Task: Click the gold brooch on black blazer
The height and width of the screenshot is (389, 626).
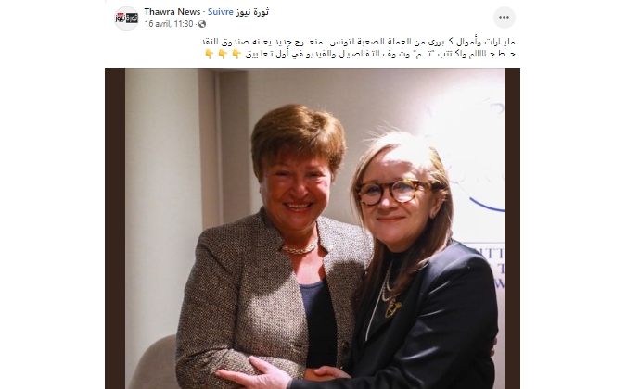Action: 392,307
